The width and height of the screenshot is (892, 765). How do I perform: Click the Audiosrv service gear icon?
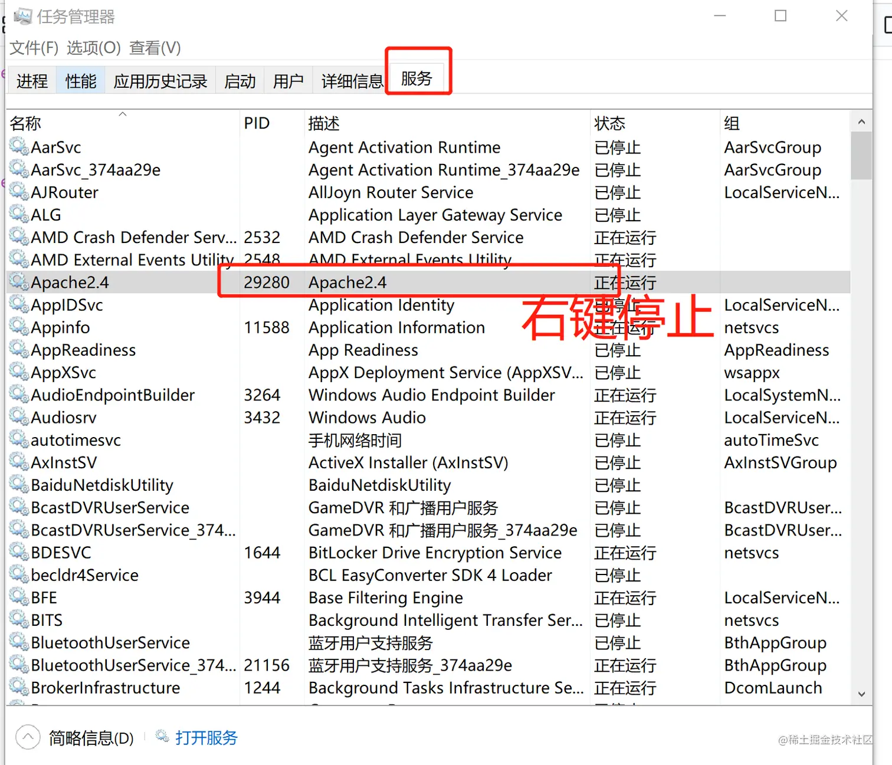pos(19,417)
